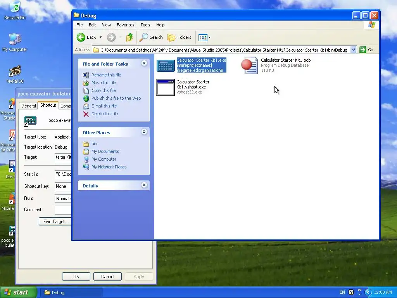
Task: Click E-mail this file
Action: 104,106
